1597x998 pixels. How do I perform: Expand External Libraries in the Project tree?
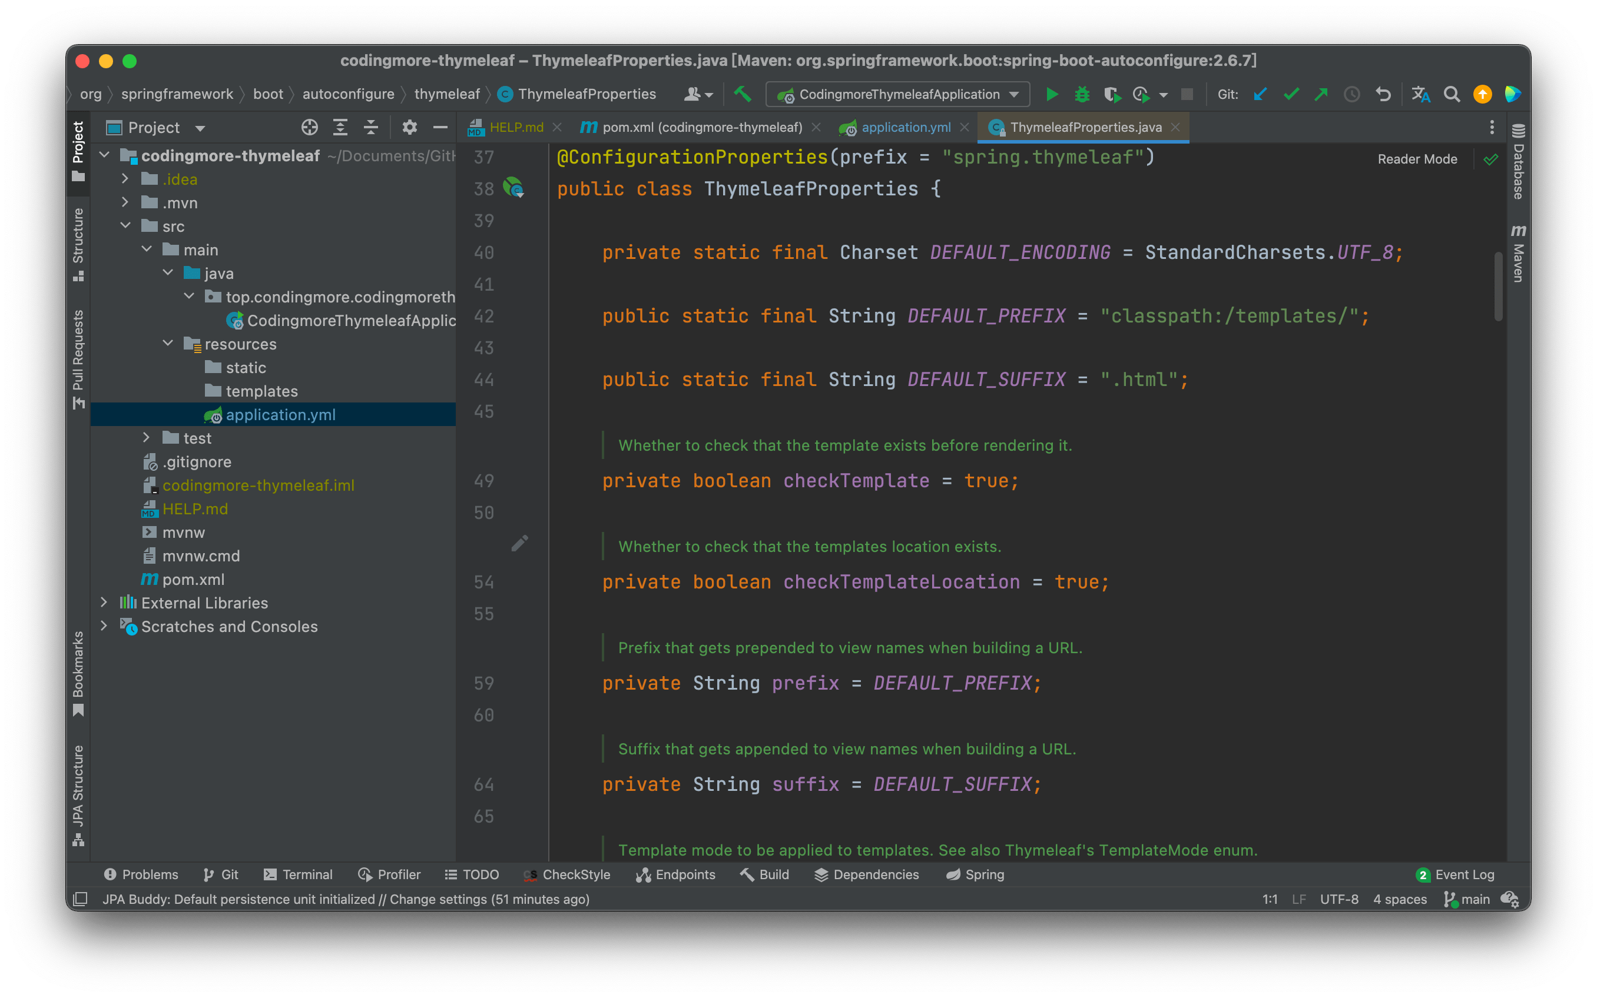(104, 602)
